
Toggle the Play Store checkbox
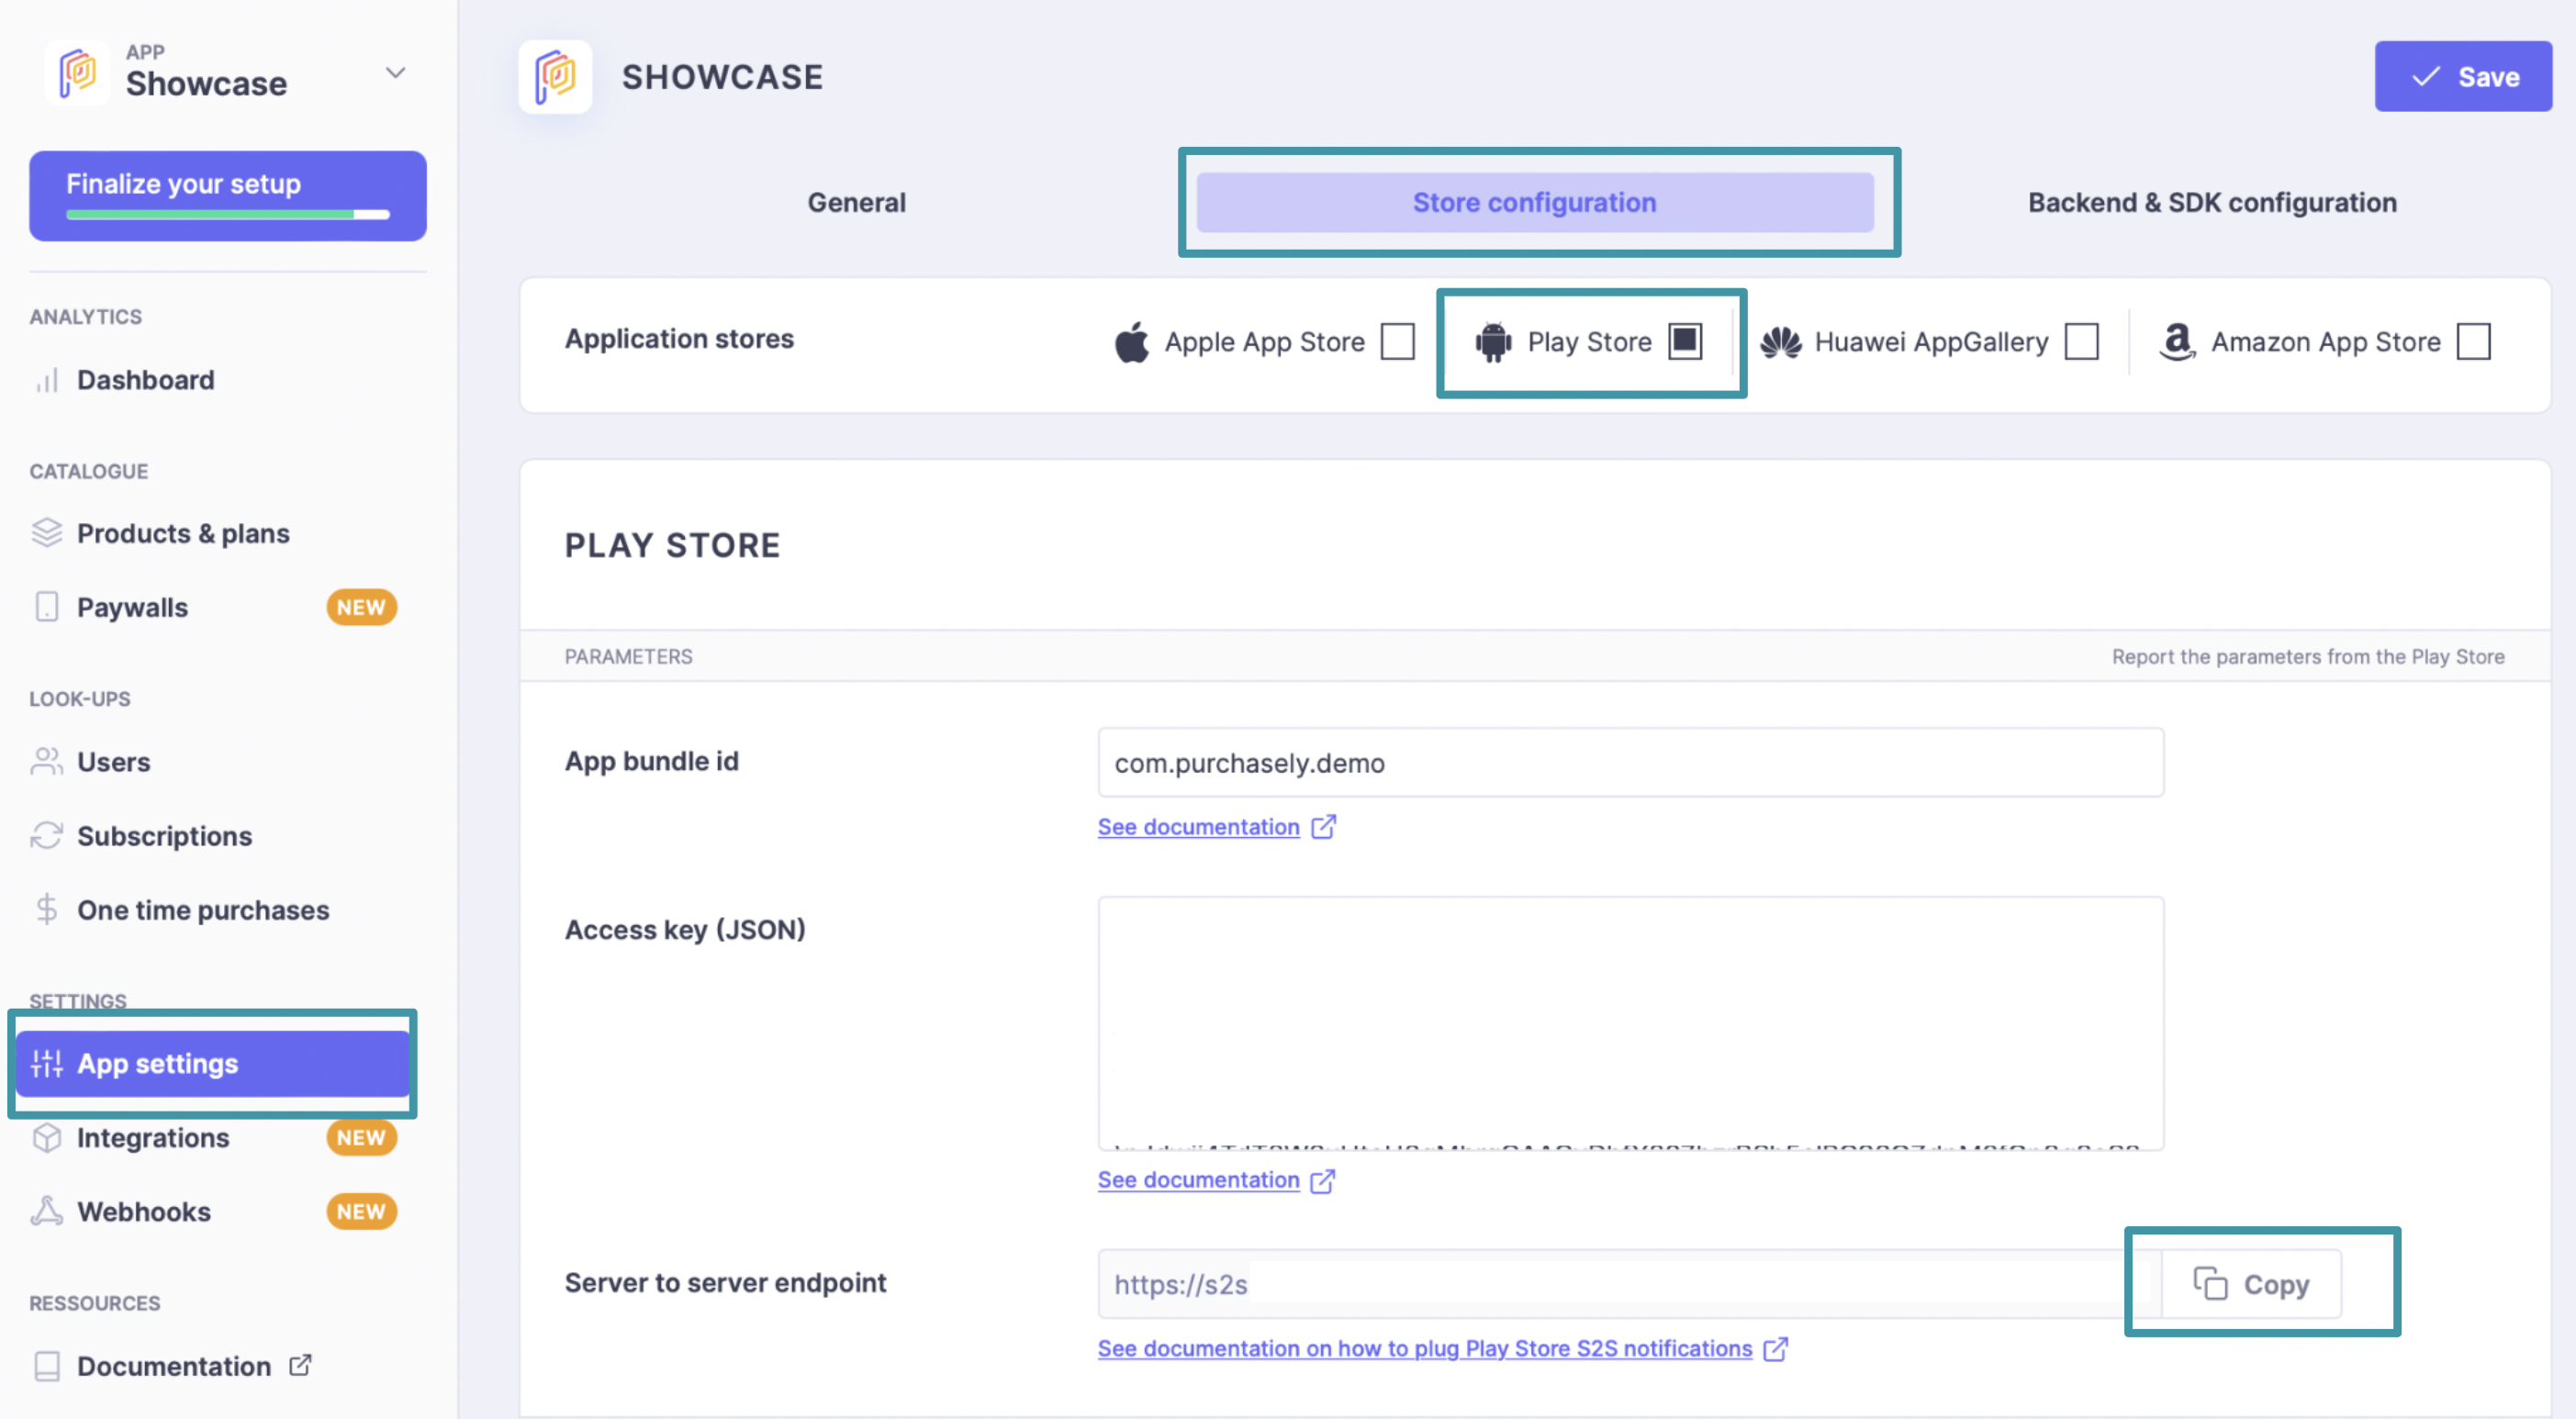[x=1683, y=341]
